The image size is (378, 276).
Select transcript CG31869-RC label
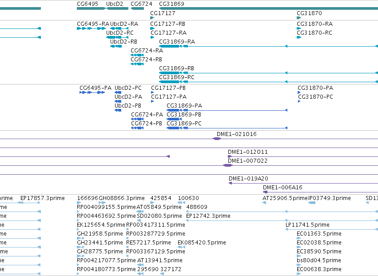[177, 77]
